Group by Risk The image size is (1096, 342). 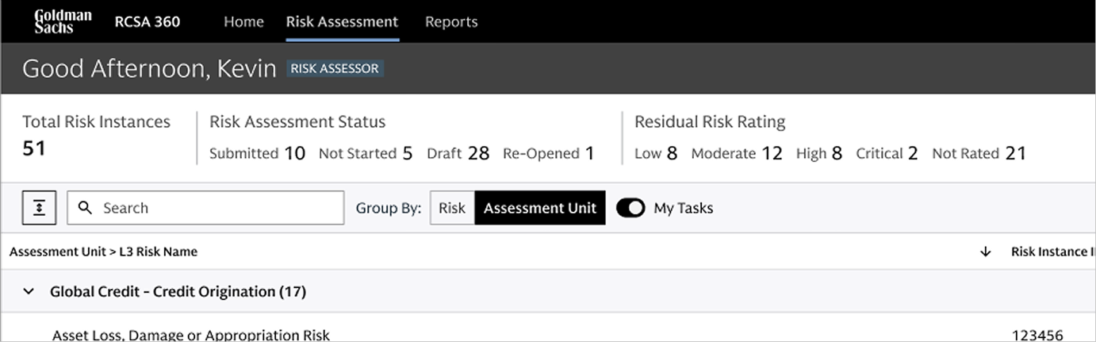(452, 208)
